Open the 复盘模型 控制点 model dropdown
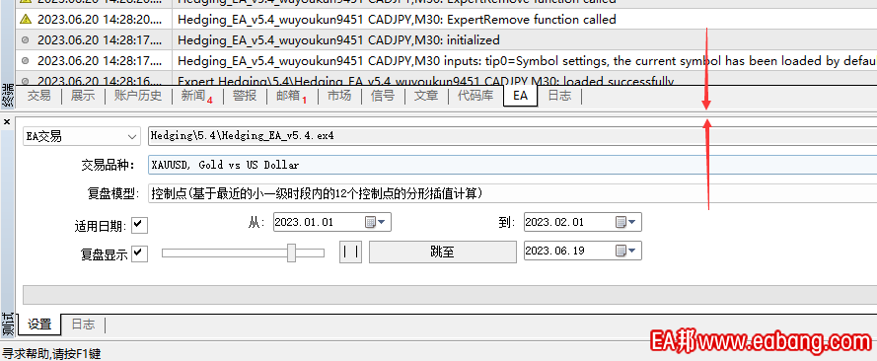The width and height of the screenshot is (877, 361). click(x=512, y=193)
